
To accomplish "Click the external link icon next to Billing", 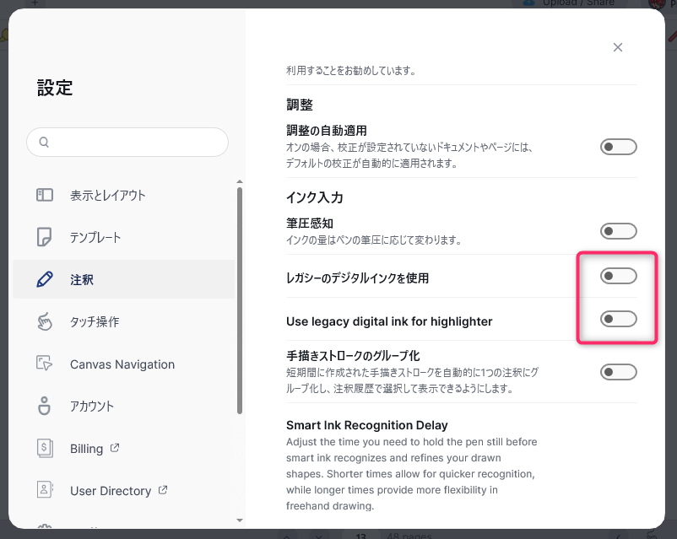I will coord(115,448).
